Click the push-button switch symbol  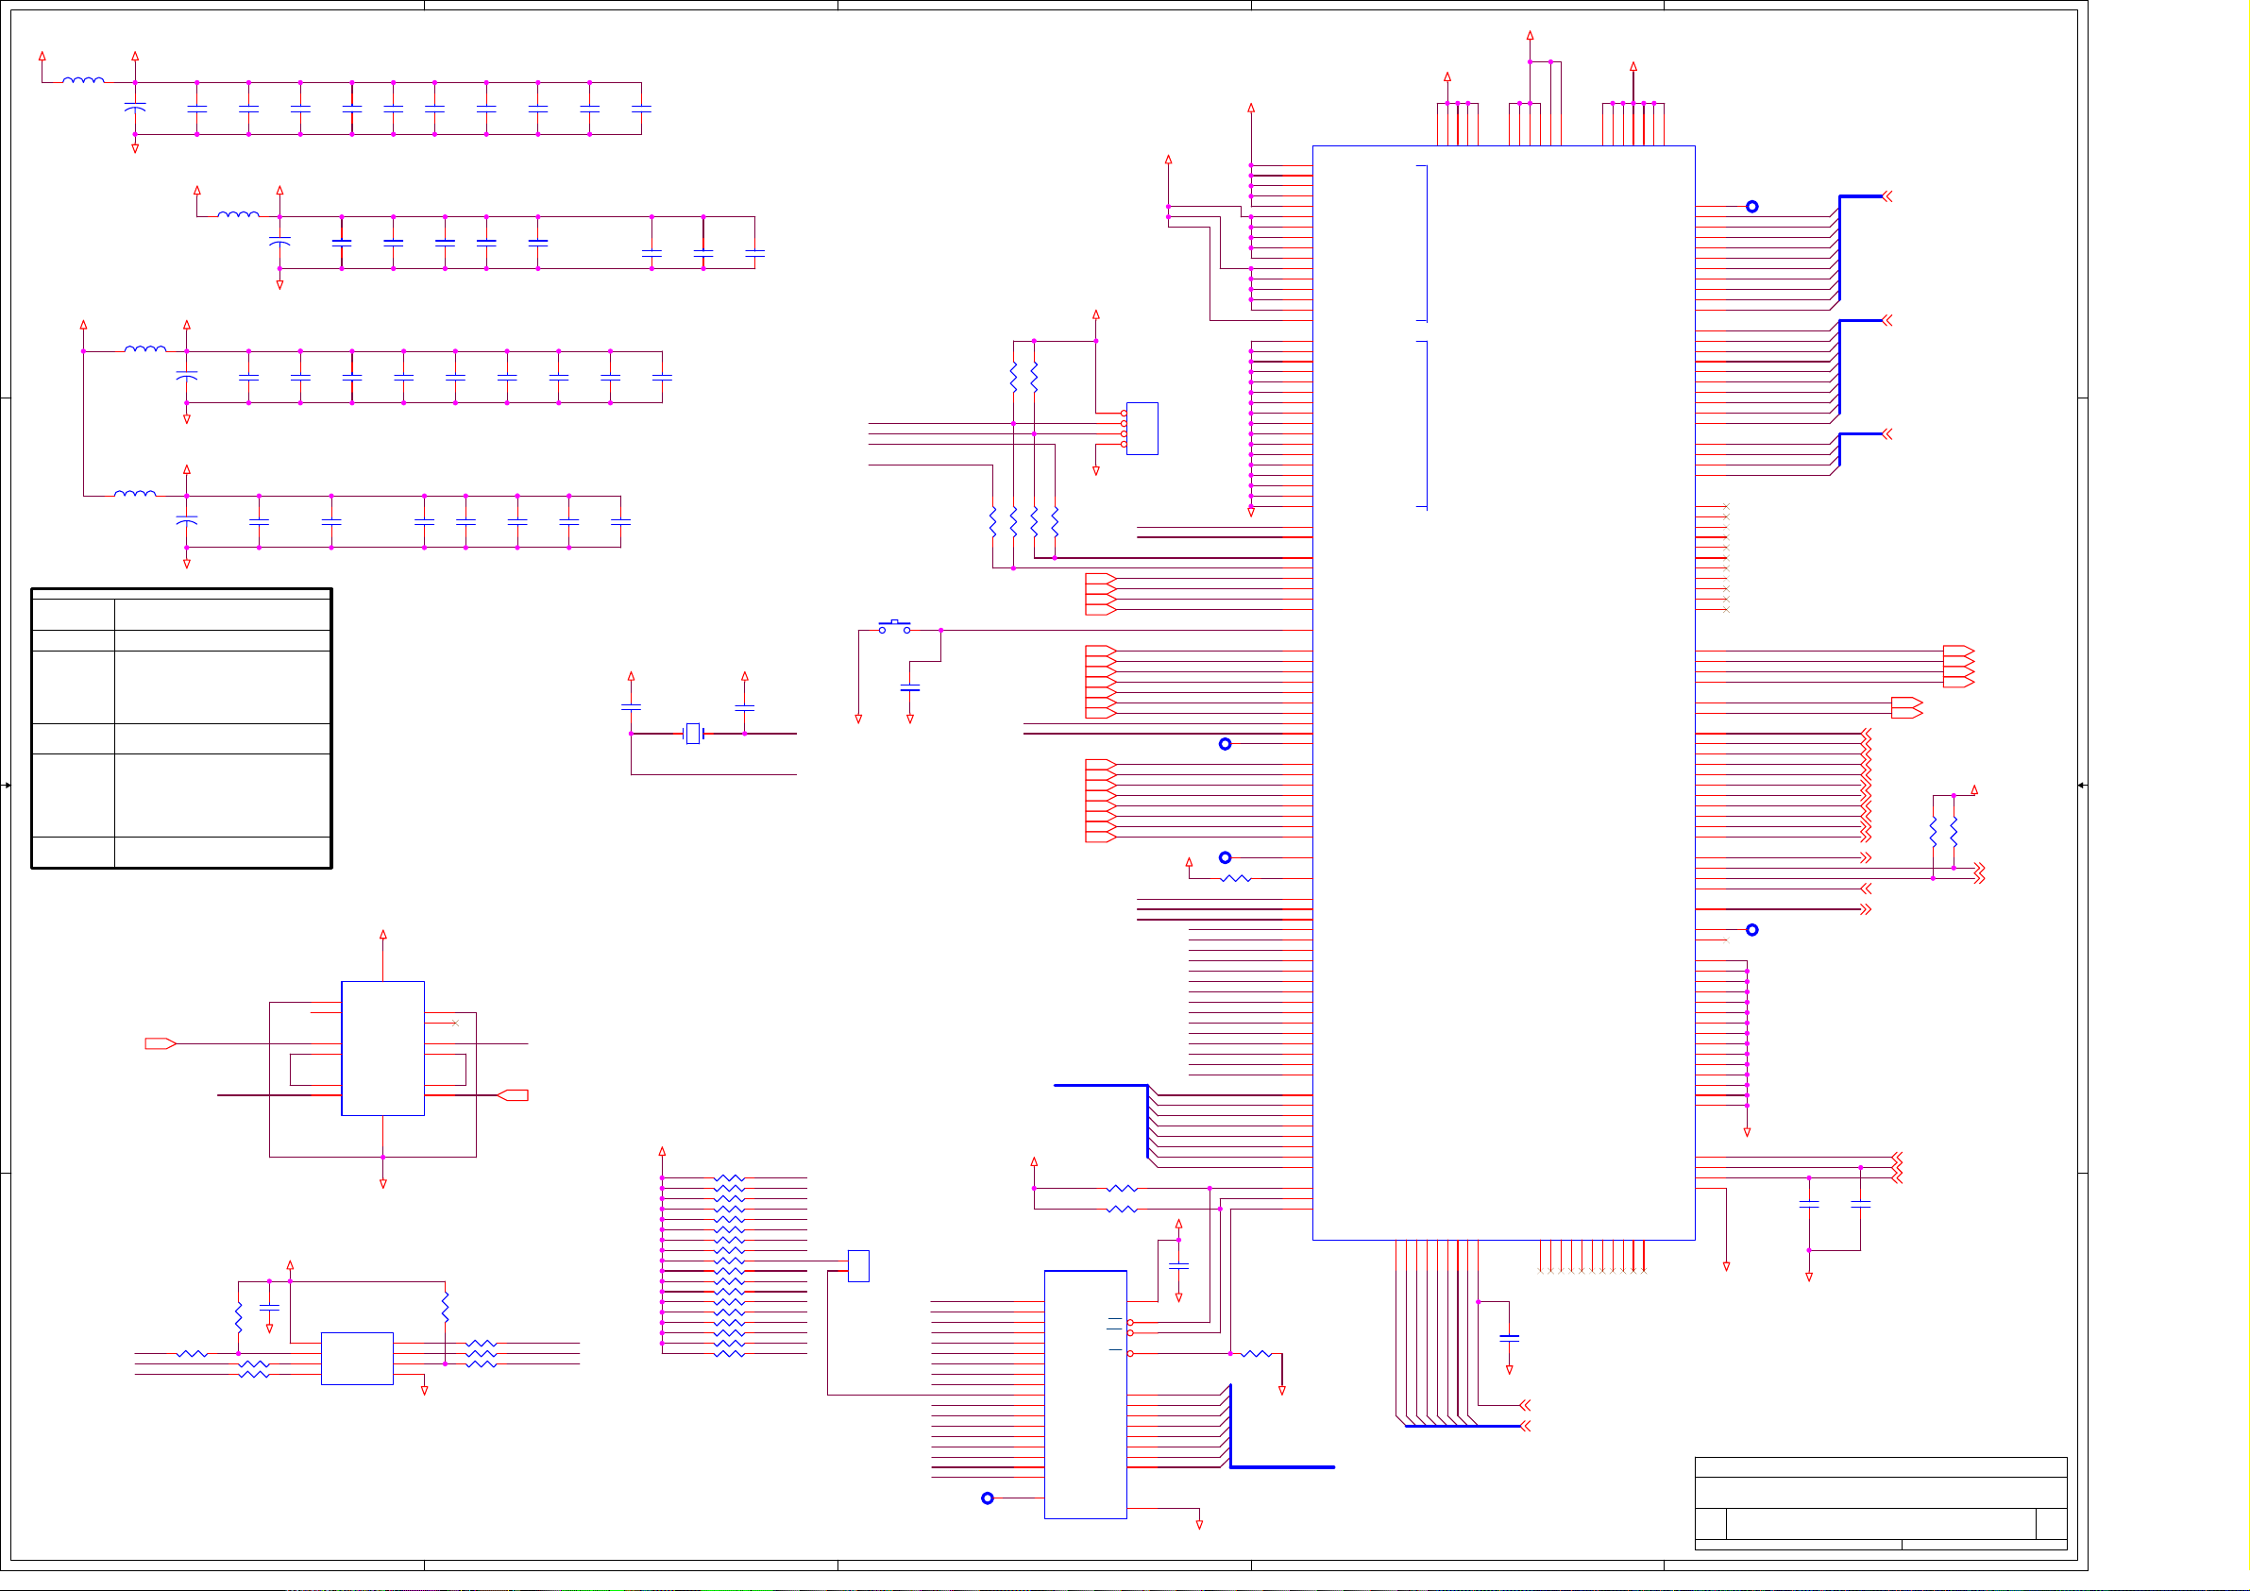894,627
